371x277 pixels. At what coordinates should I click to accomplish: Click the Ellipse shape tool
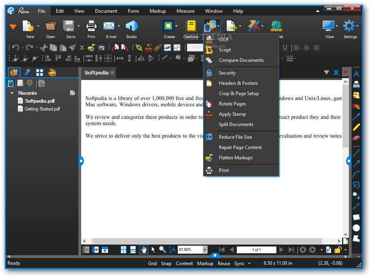coord(356,228)
